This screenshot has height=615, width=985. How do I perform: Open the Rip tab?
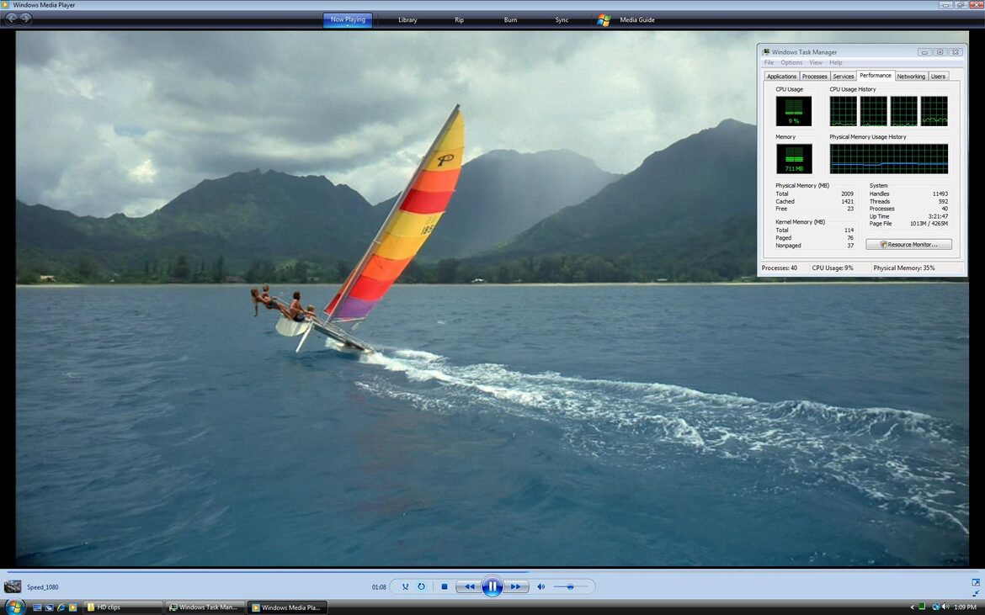(x=459, y=19)
